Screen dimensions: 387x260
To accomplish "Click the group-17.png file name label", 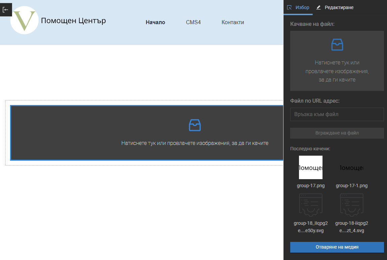I will [x=311, y=186].
